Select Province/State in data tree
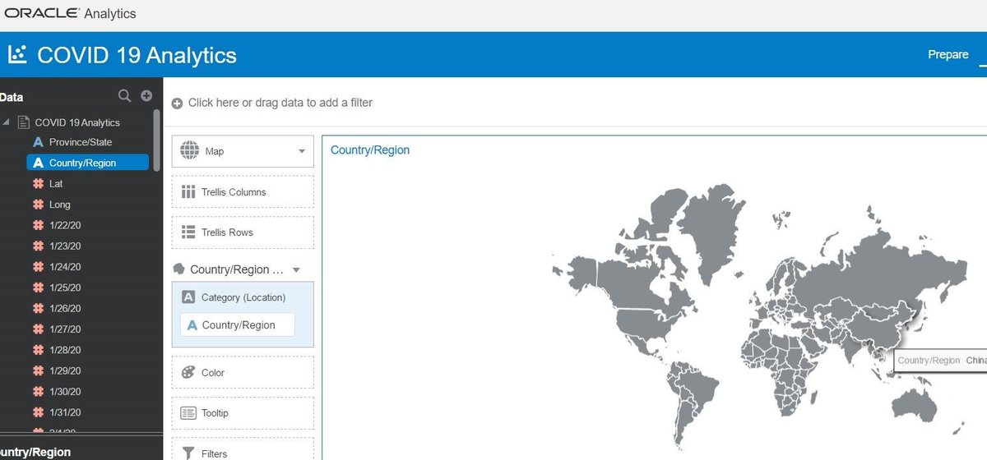 81,142
